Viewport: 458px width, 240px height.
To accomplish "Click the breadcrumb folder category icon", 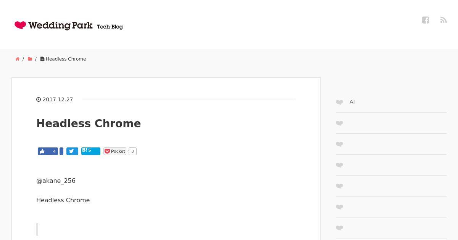I will [x=30, y=59].
